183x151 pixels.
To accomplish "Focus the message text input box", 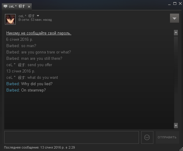I will [72, 137].
